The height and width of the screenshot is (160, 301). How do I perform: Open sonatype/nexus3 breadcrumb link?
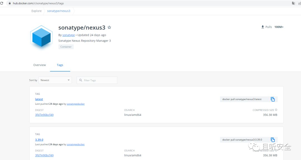[x=59, y=11]
